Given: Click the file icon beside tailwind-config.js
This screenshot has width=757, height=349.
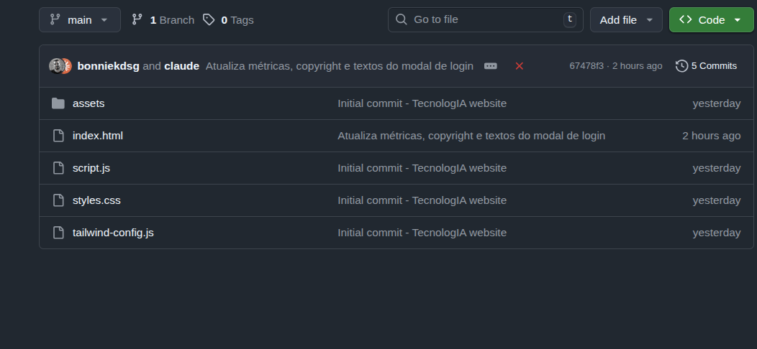Looking at the screenshot, I should coord(58,233).
